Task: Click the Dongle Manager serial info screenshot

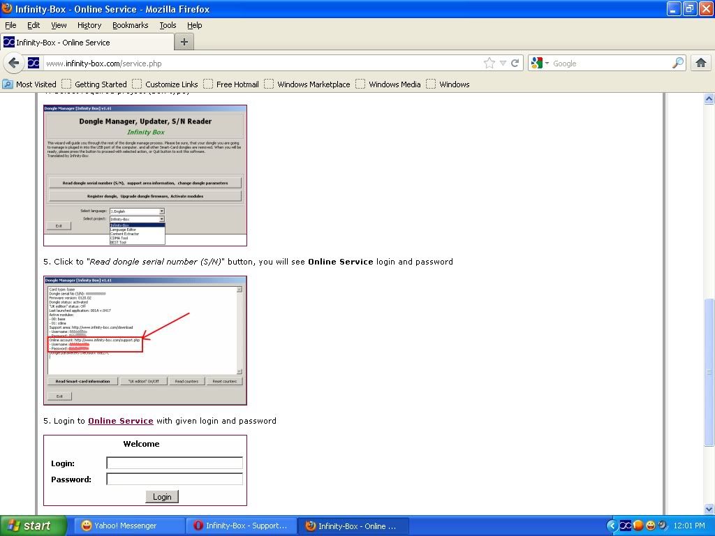Action: 145,341
